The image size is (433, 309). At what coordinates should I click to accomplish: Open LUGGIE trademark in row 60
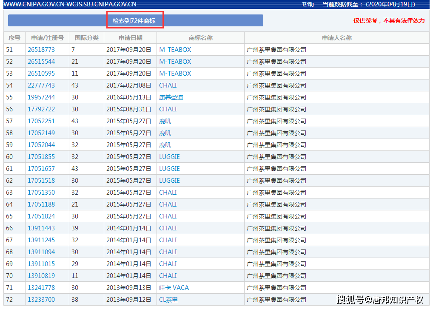(x=169, y=157)
